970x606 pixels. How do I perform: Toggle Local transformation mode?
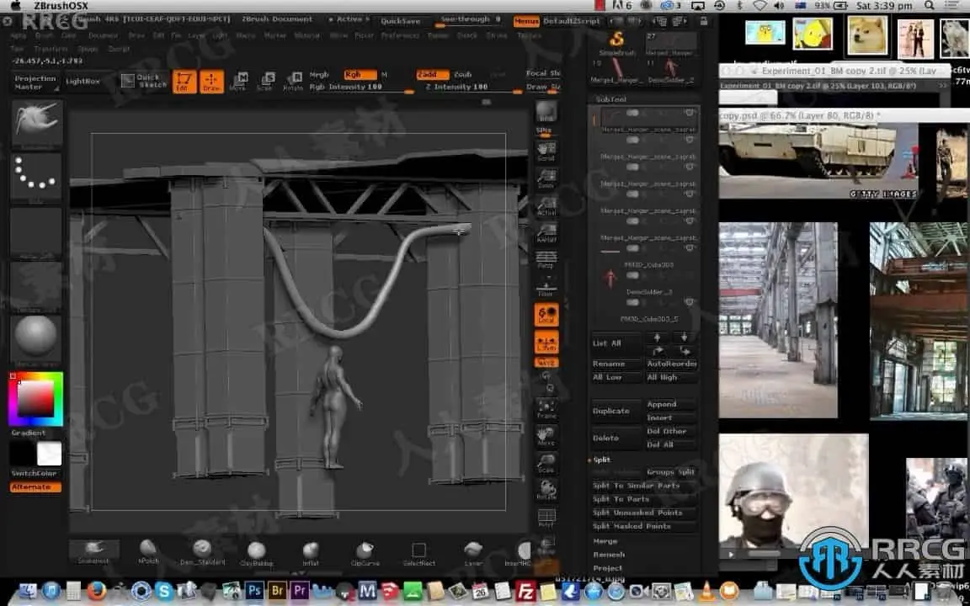pos(546,316)
